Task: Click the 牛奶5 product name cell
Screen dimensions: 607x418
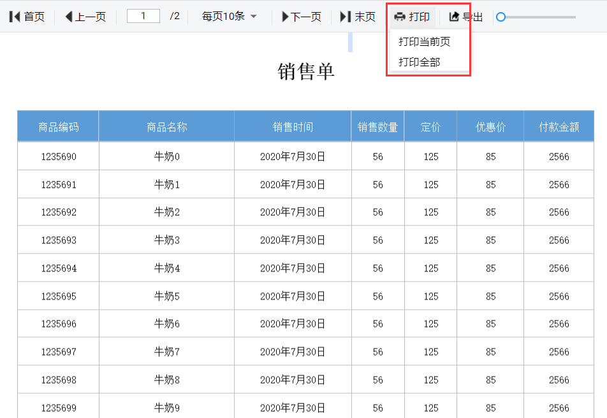Action: point(167,296)
